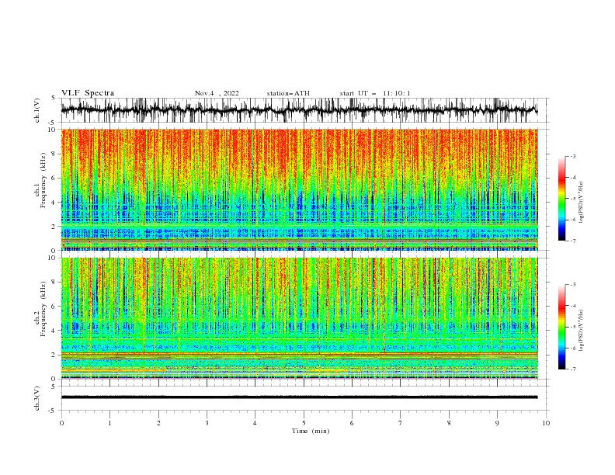The image size is (615, 475).
Task: Click the ch.3(V) axis label
Action: [37, 398]
